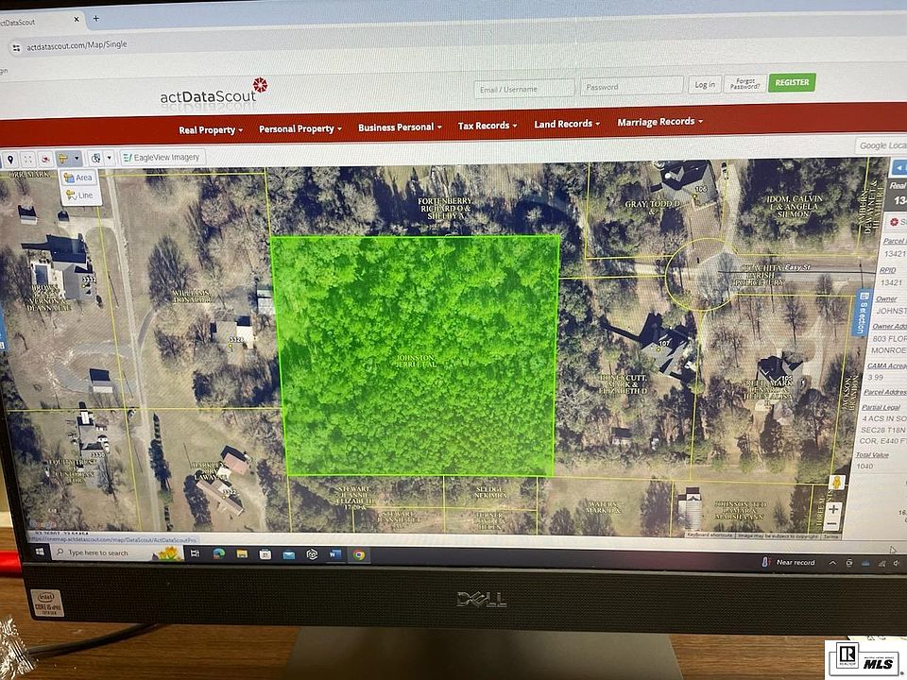Open Google Chrome from the taskbar
Image resolution: width=907 pixels, height=680 pixels.
tap(359, 555)
